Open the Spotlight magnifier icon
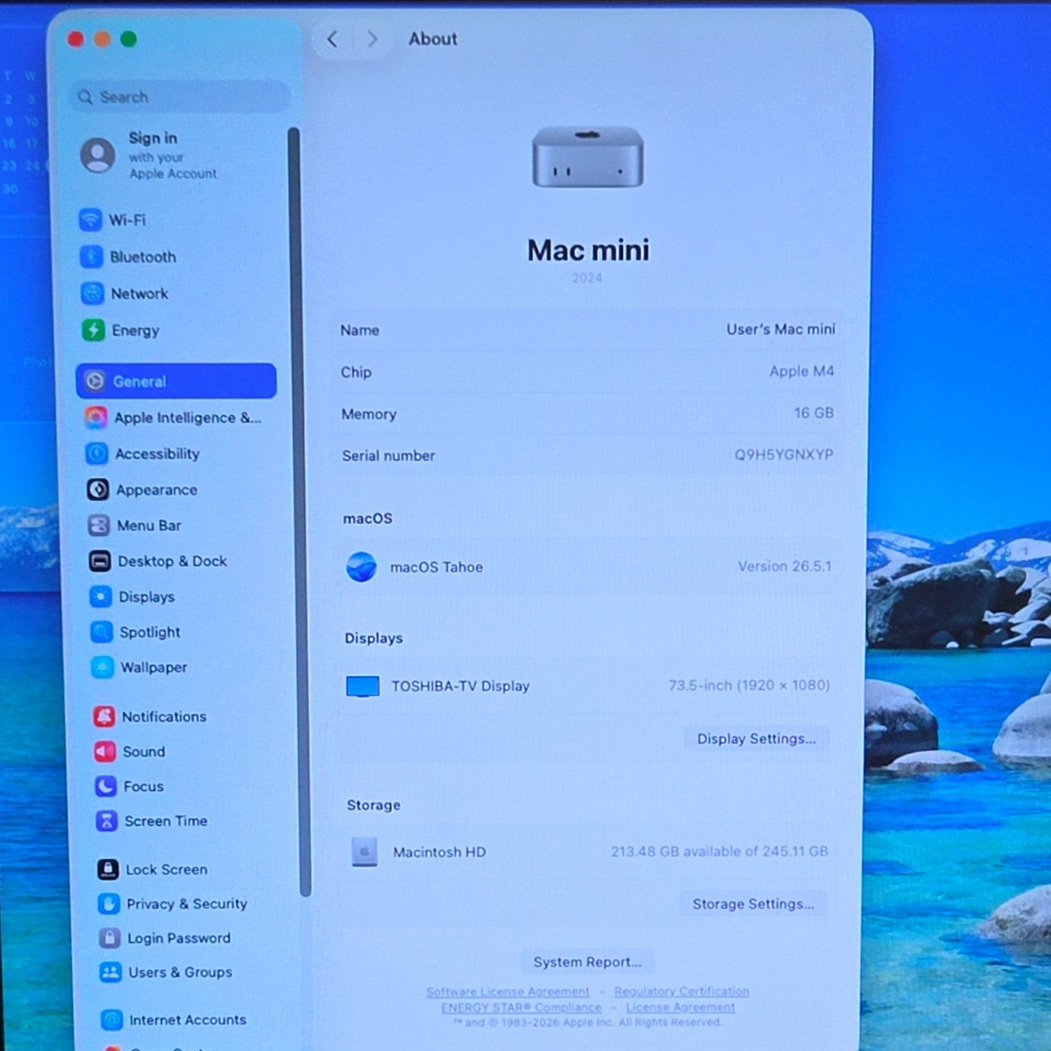 pyautogui.click(x=102, y=632)
